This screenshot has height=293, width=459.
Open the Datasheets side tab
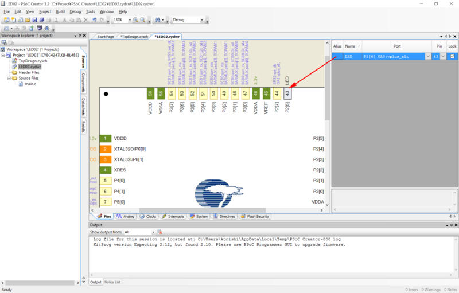(x=83, y=107)
